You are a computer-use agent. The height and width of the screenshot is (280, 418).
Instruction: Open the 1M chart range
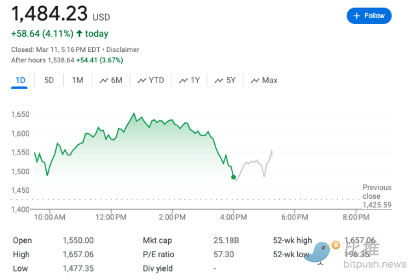(x=78, y=81)
